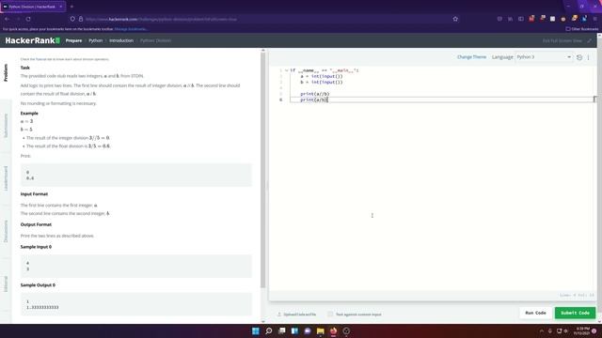The height and width of the screenshot is (338, 602).
Task: Open the Windows Start menu
Action: tap(255, 331)
